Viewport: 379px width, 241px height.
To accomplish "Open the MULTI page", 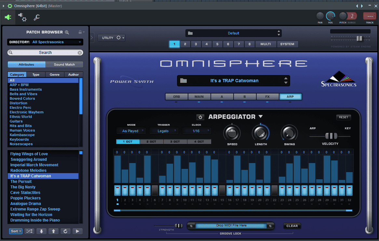I will click(266, 44).
